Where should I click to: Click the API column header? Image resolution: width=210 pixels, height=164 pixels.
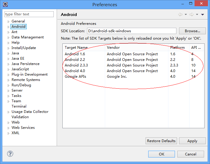[x=196, y=48]
